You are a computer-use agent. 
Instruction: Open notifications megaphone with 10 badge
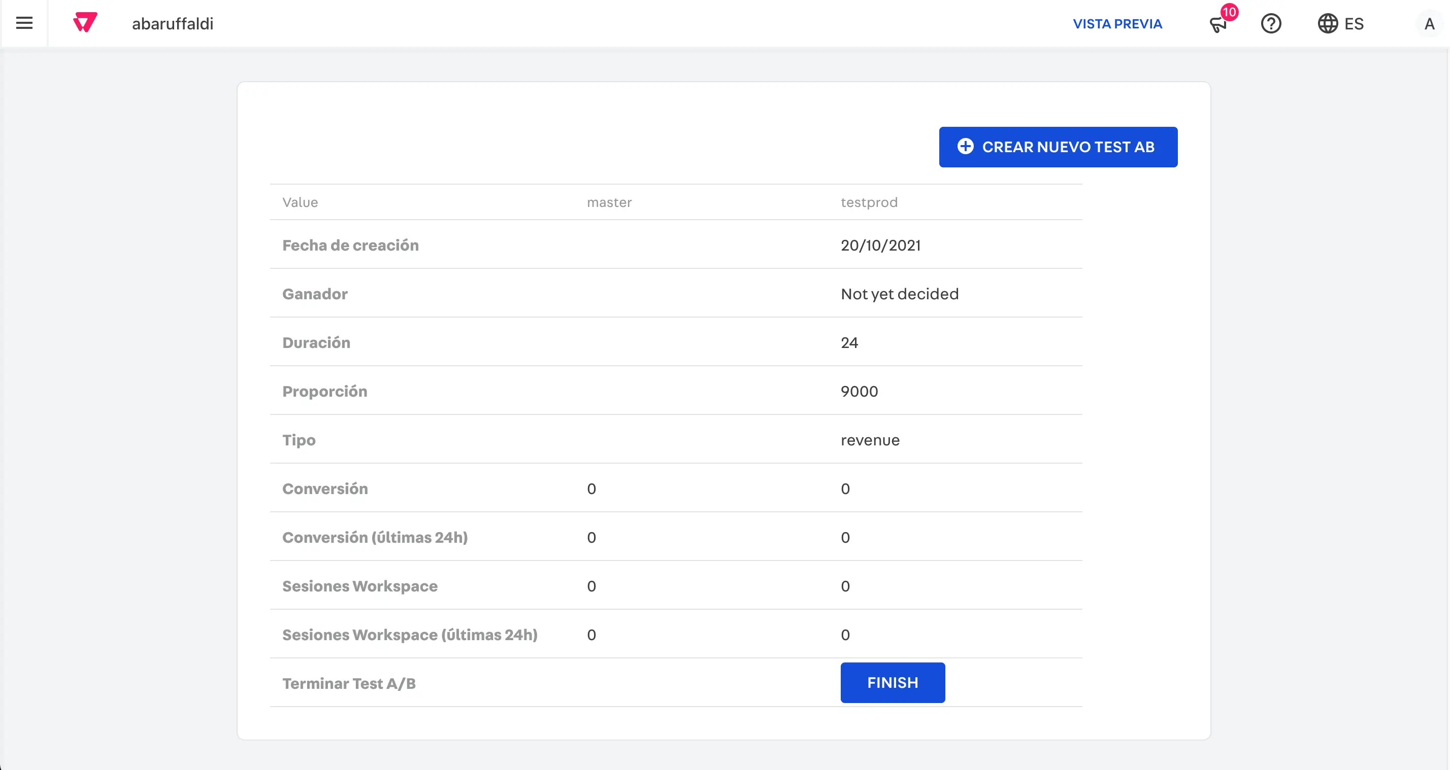coord(1218,24)
